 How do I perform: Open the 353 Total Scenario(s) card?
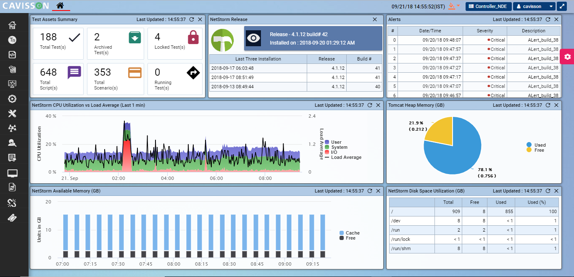pos(116,79)
